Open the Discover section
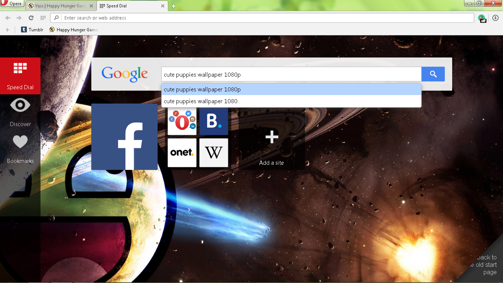This screenshot has width=503, height=283. pos(20,113)
